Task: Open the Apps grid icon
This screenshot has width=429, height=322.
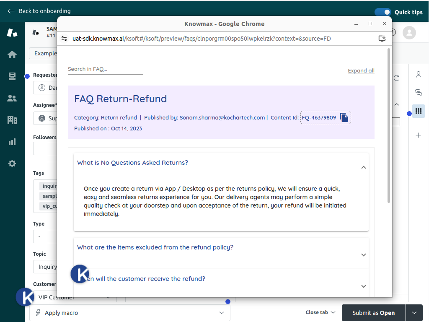Action: tap(418, 111)
